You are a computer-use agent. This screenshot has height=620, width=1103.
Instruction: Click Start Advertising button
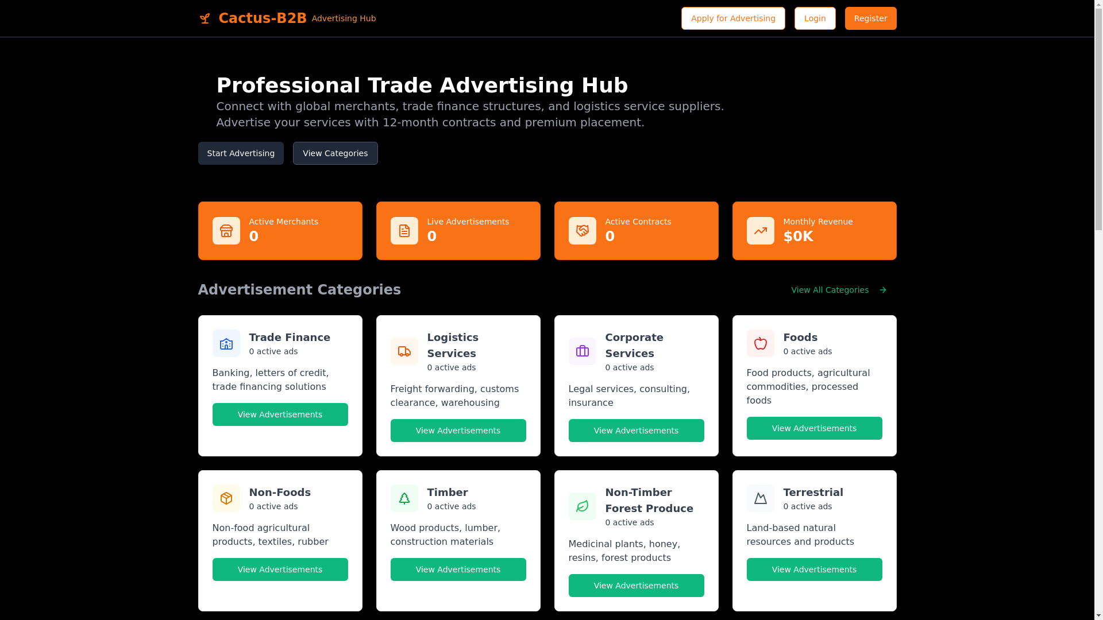(241, 153)
